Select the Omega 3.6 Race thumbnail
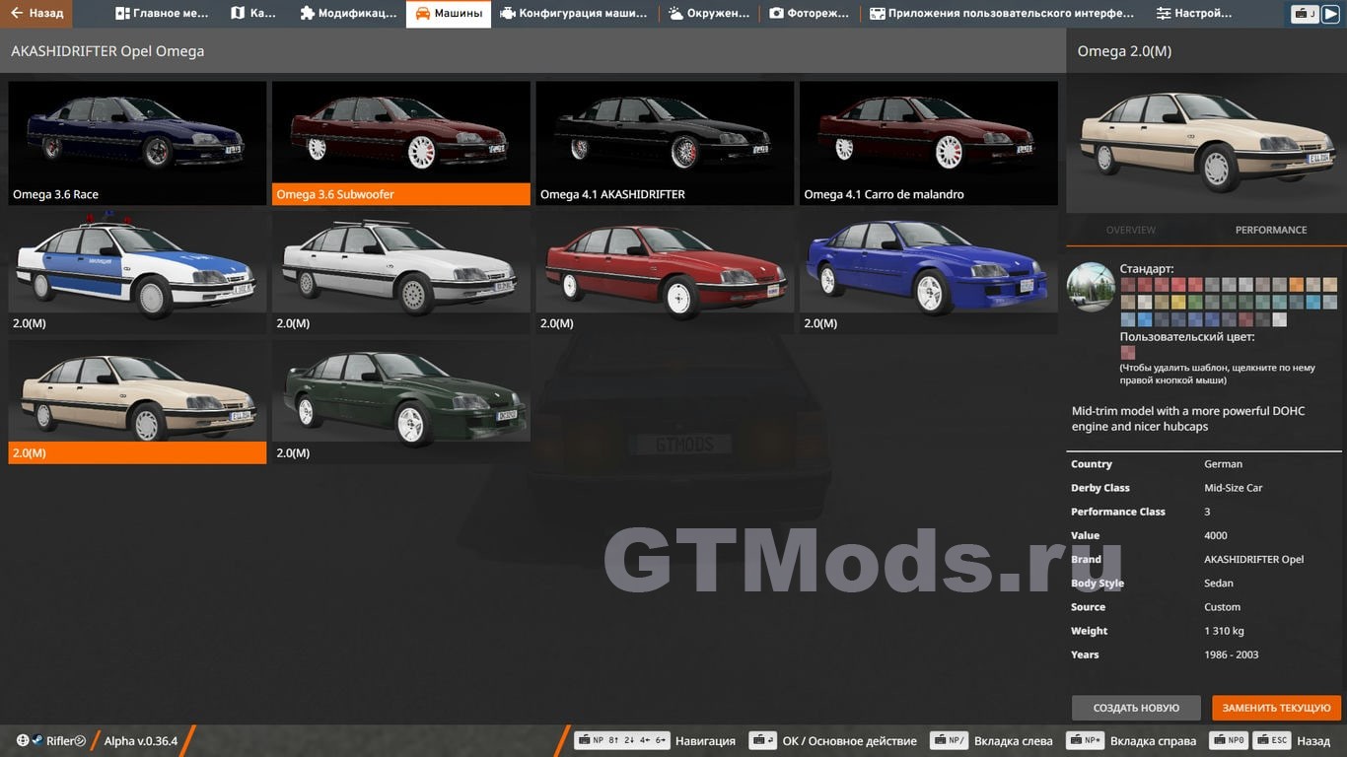The image size is (1347, 757). click(137, 143)
